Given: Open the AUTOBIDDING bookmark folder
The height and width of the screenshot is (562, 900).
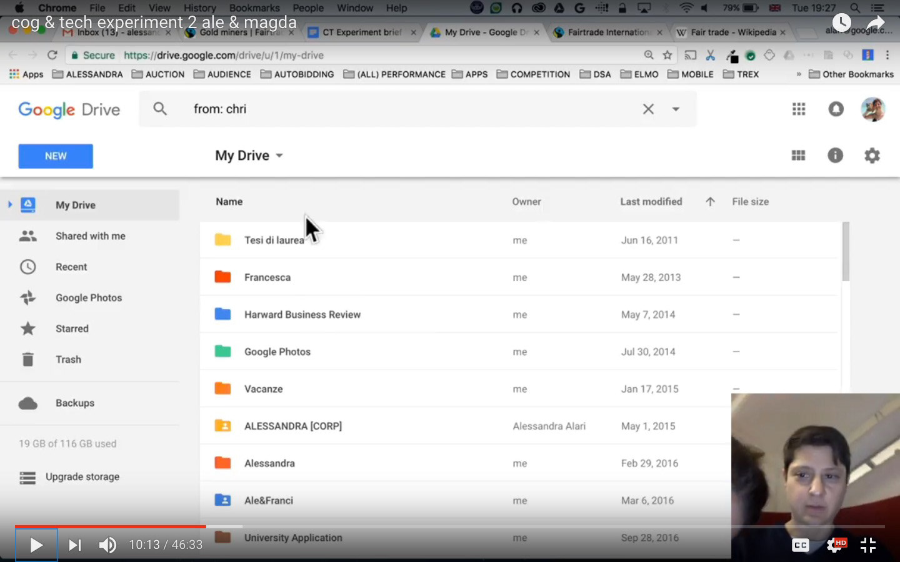Looking at the screenshot, I should tap(297, 74).
